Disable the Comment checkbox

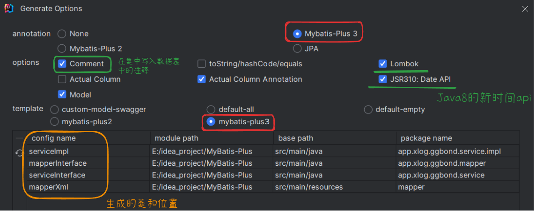tap(62, 64)
